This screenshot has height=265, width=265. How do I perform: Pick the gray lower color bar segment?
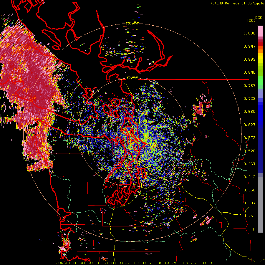click(x=260, y=205)
